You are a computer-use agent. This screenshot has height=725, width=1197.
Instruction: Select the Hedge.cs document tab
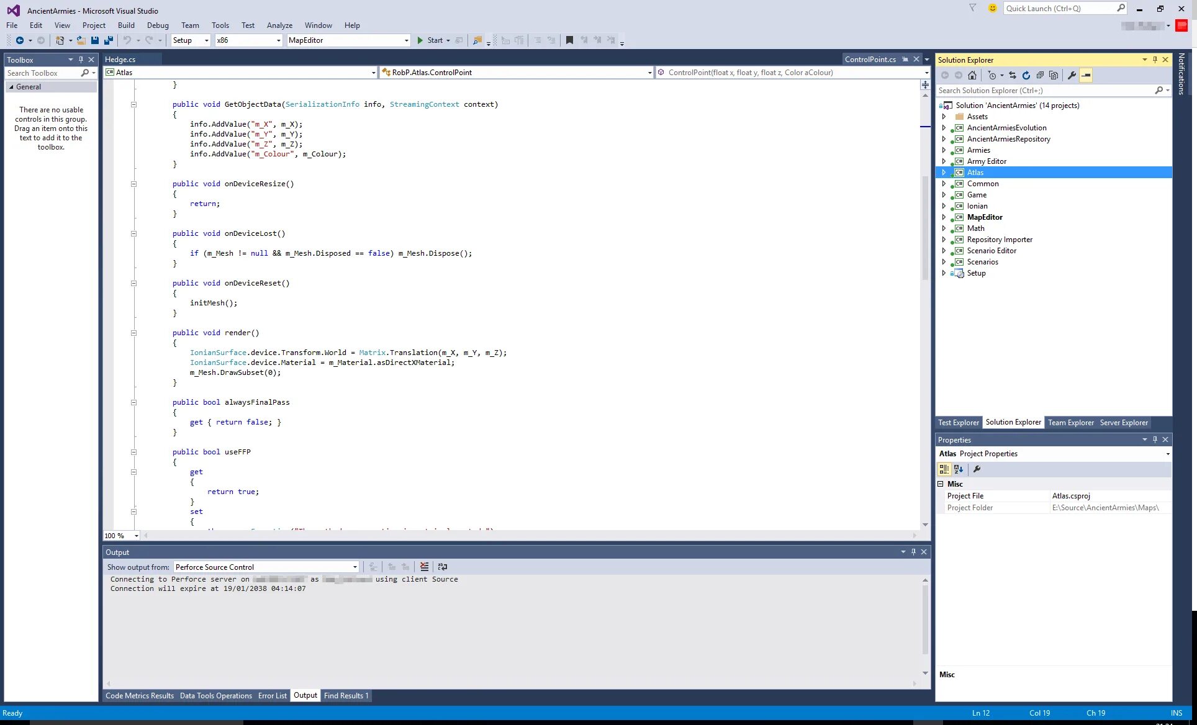click(120, 60)
